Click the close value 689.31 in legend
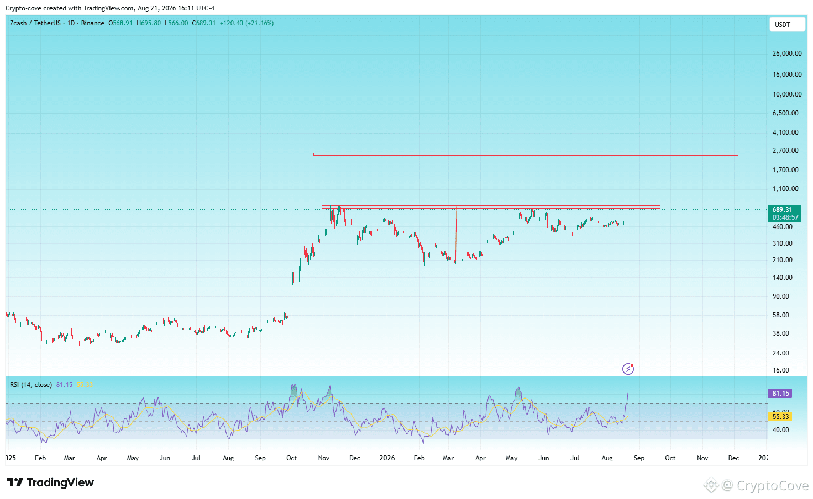This screenshot has width=813, height=499. click(x=206, y=23)
